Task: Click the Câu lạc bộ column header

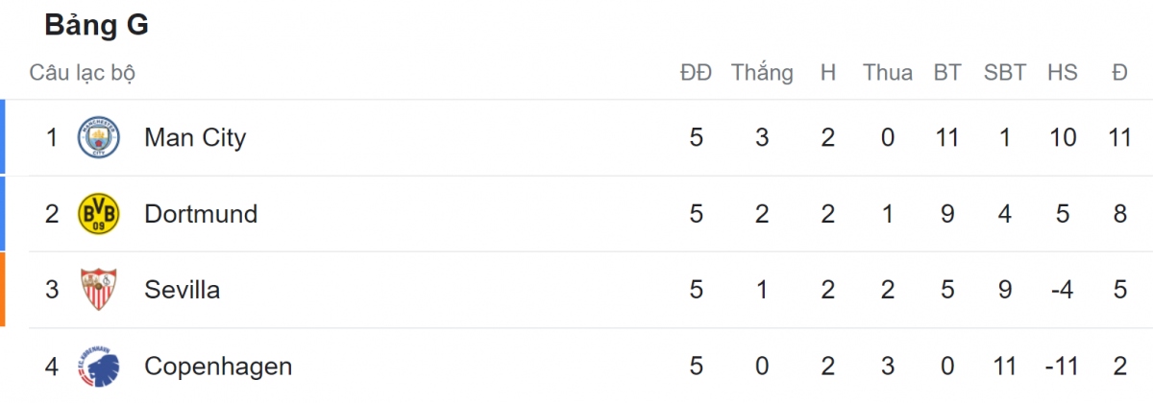Action: 83,73
